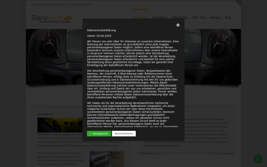
Task: Open the Über Uns menu item
Action: (198, 17)
